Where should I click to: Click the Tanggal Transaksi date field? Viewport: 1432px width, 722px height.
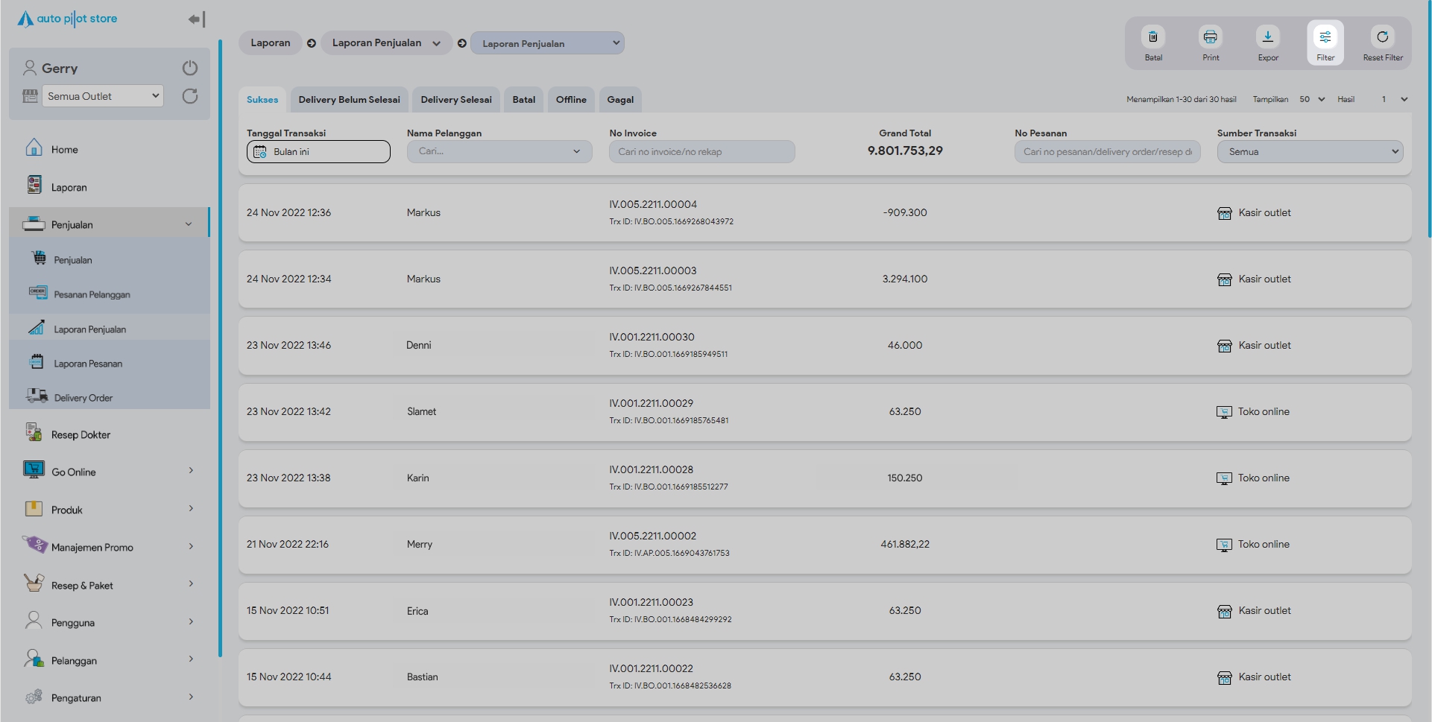click(318, 152)
